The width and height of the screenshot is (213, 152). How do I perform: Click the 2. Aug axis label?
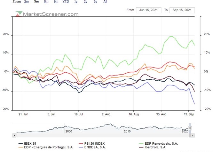click(106, 114)
